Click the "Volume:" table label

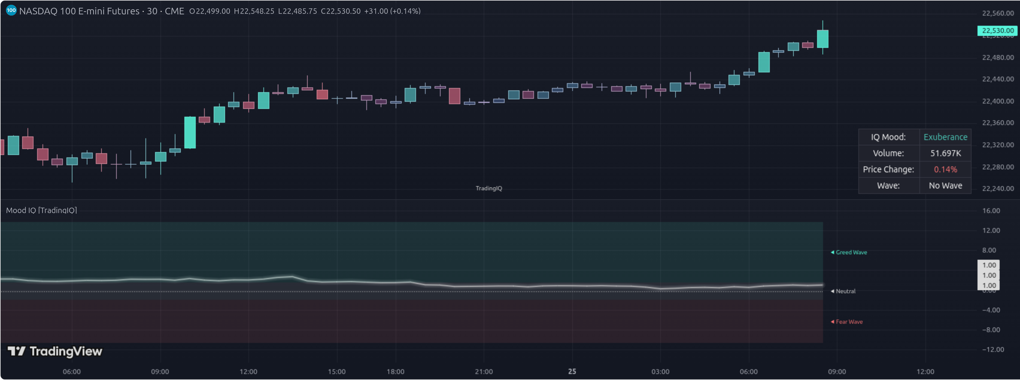click(888, 153)
